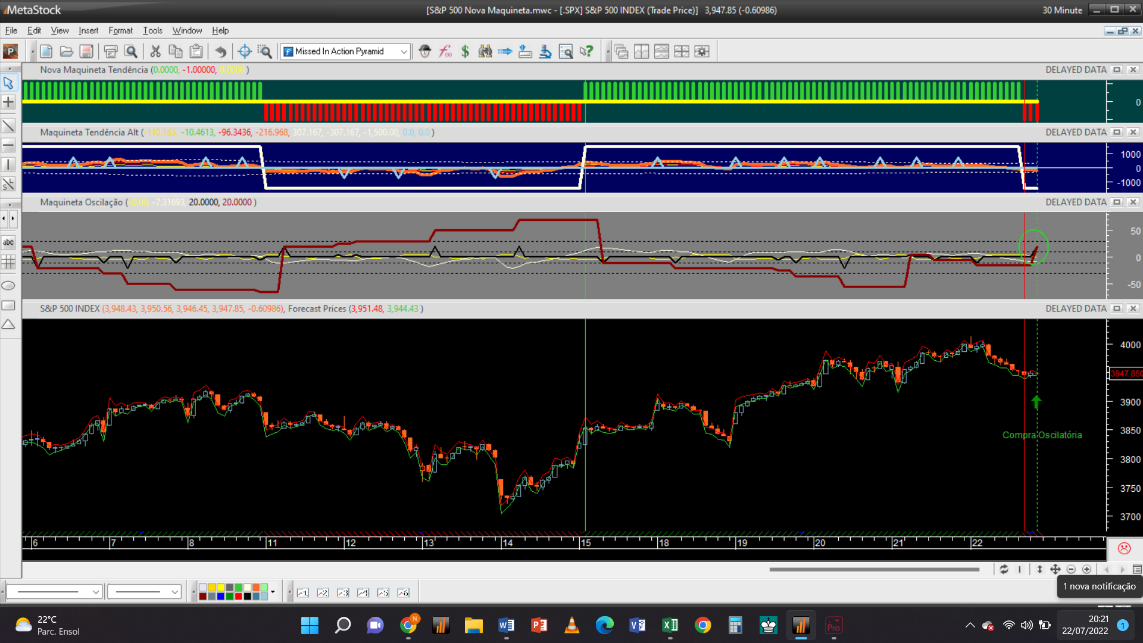Select the crosshair pointer tool
1143x643 pixels.
(8, 102)
